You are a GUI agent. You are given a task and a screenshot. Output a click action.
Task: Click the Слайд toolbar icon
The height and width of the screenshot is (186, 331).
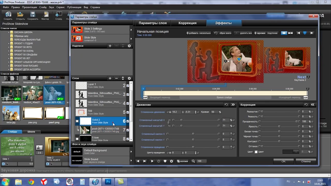[59, 14]
